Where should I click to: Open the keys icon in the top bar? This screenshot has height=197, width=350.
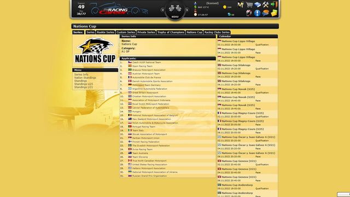click(x=241, y=5)
